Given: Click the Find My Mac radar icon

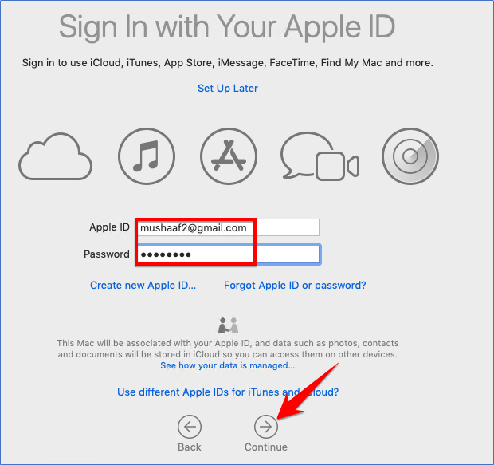Looking at the screenshot, I should 410,156.
